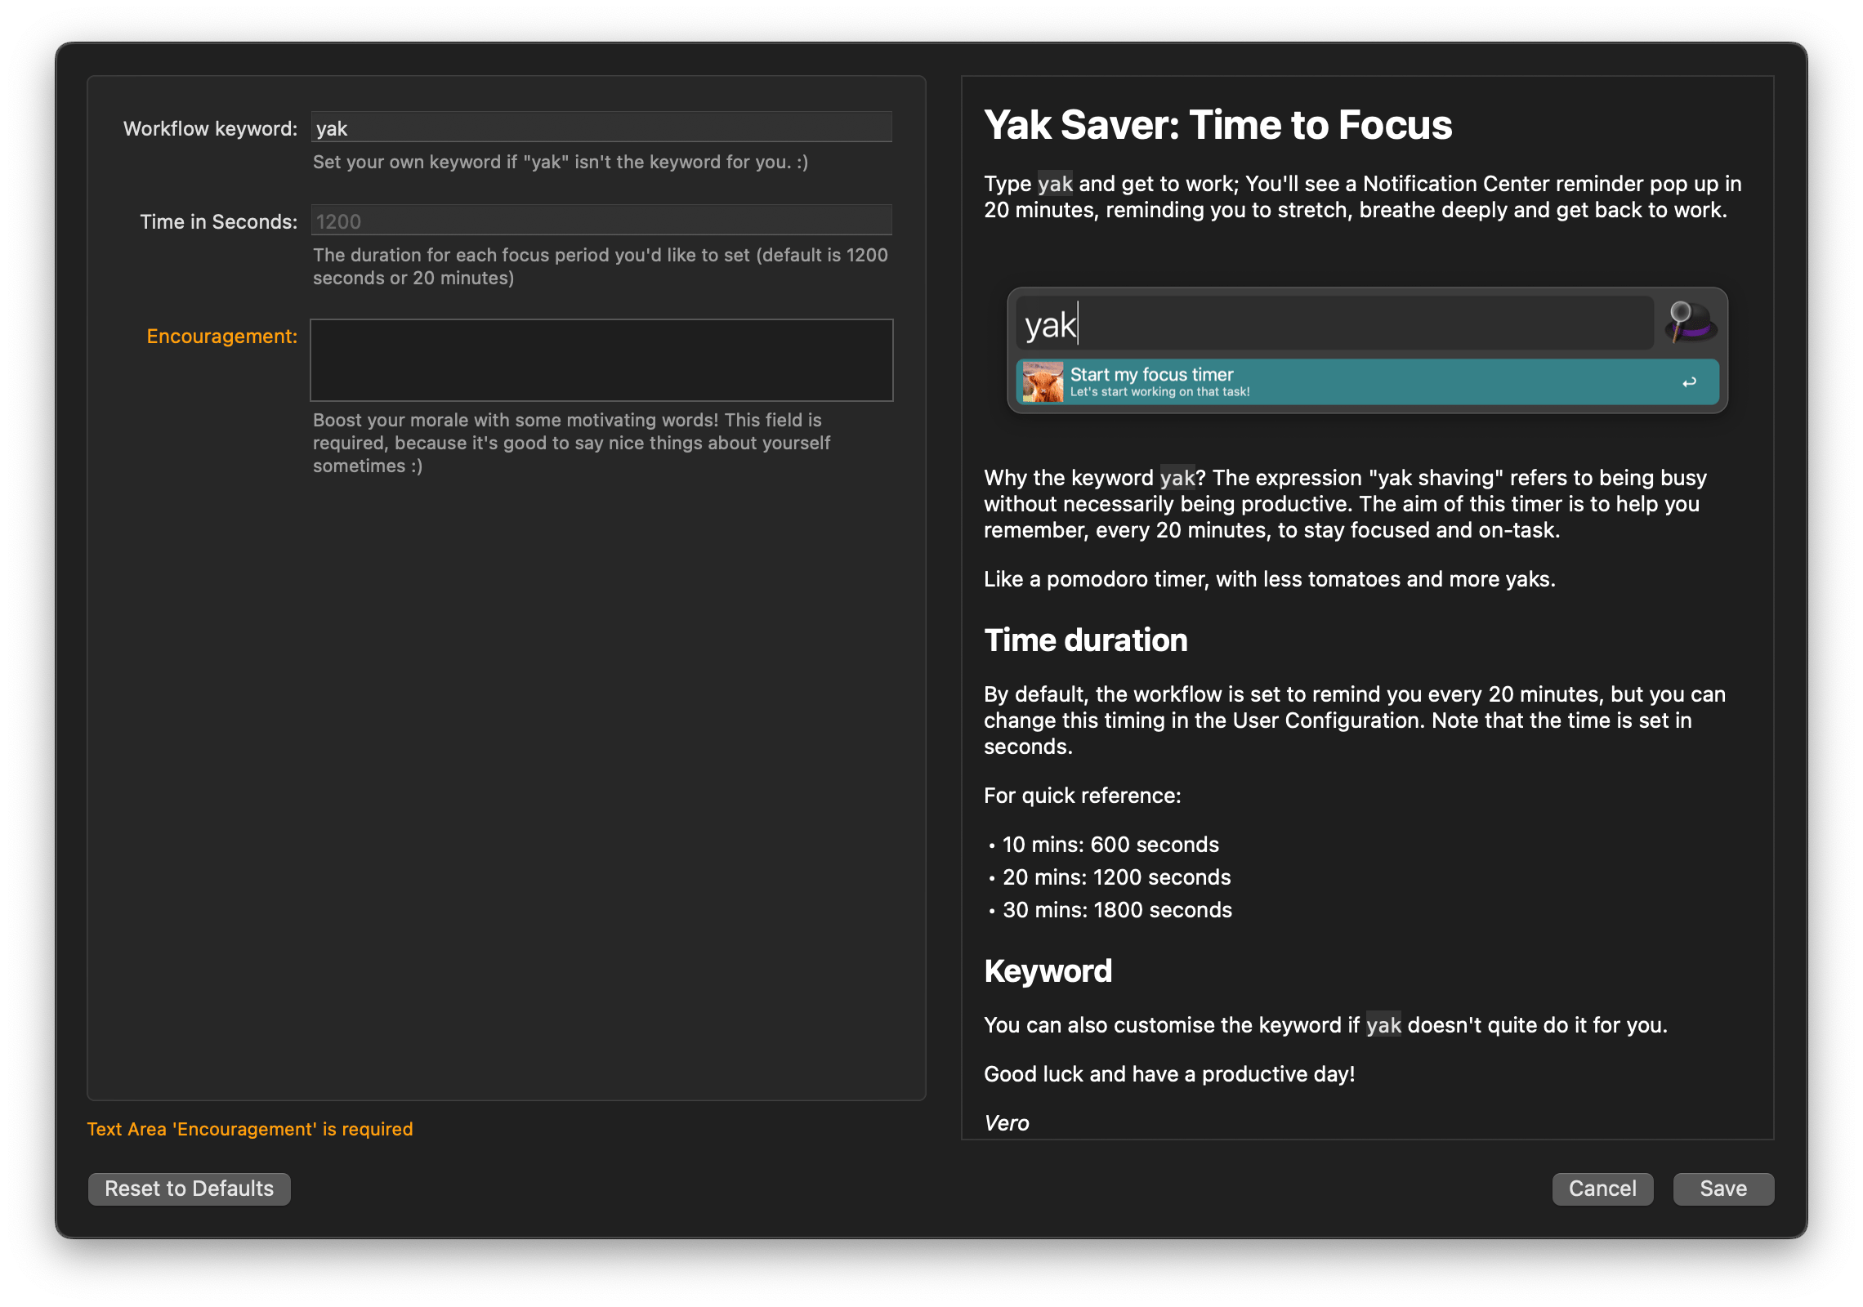1863x1307 pixels.
Task: Click the 'Keyword' section heading
Action: (1048, 970)
